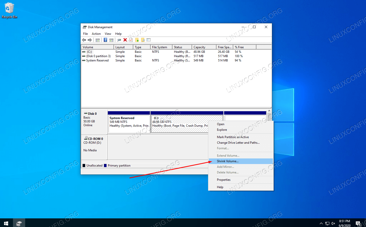Sort by the Free Space column header
Image resolution: width=366 pixels, height=227 pixels.
(x=225, y=47)
